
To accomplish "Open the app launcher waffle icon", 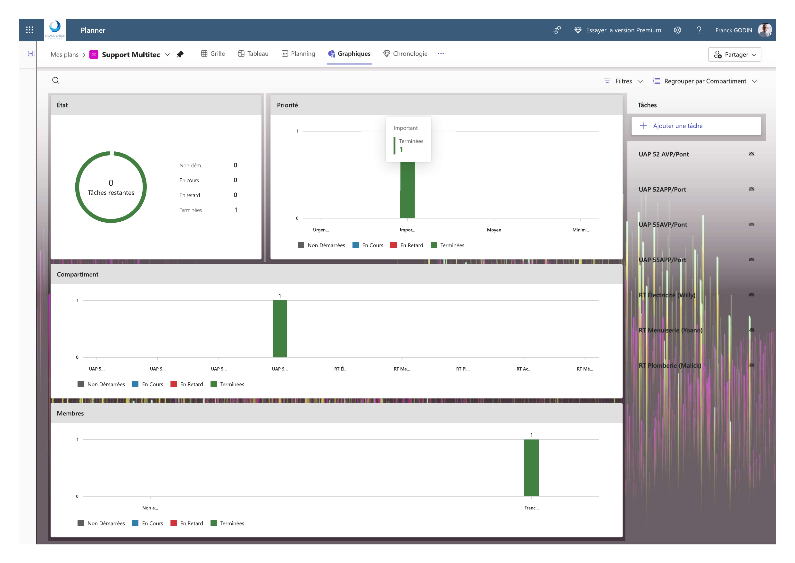I will [29, 30].
